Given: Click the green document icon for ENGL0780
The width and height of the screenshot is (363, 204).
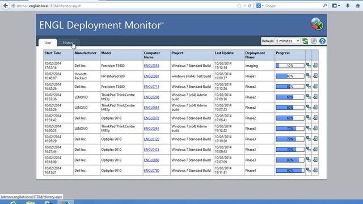Looking at the screenshot, I should click(315, 170).
